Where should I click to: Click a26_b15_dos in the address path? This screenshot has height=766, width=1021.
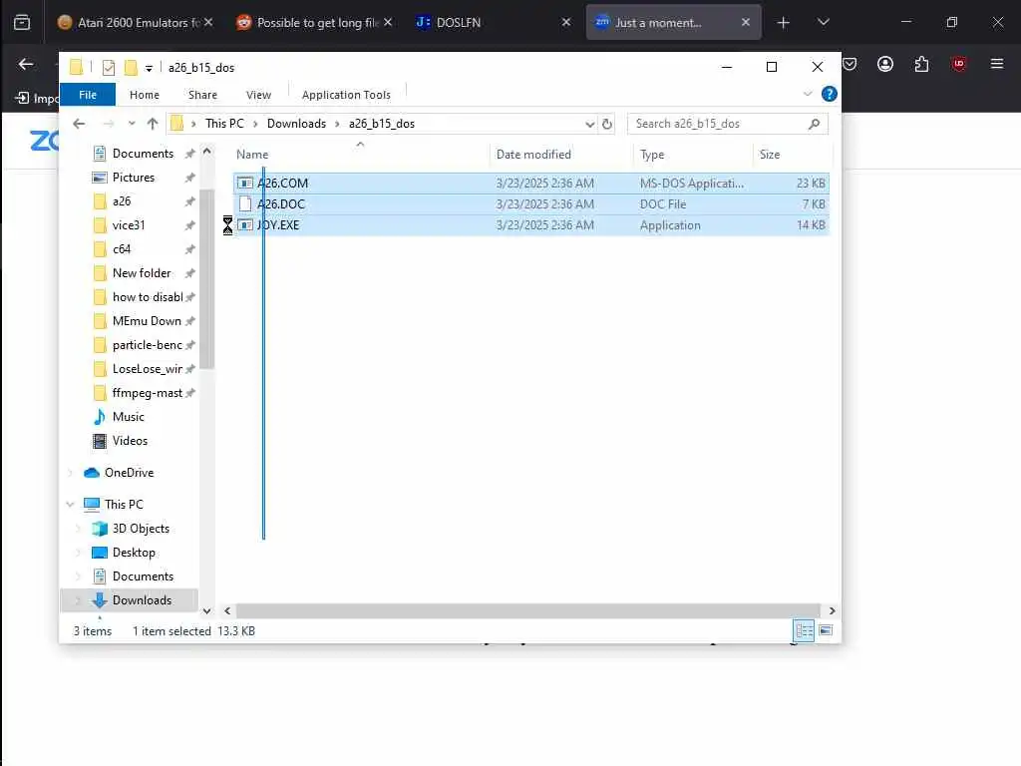382,124
